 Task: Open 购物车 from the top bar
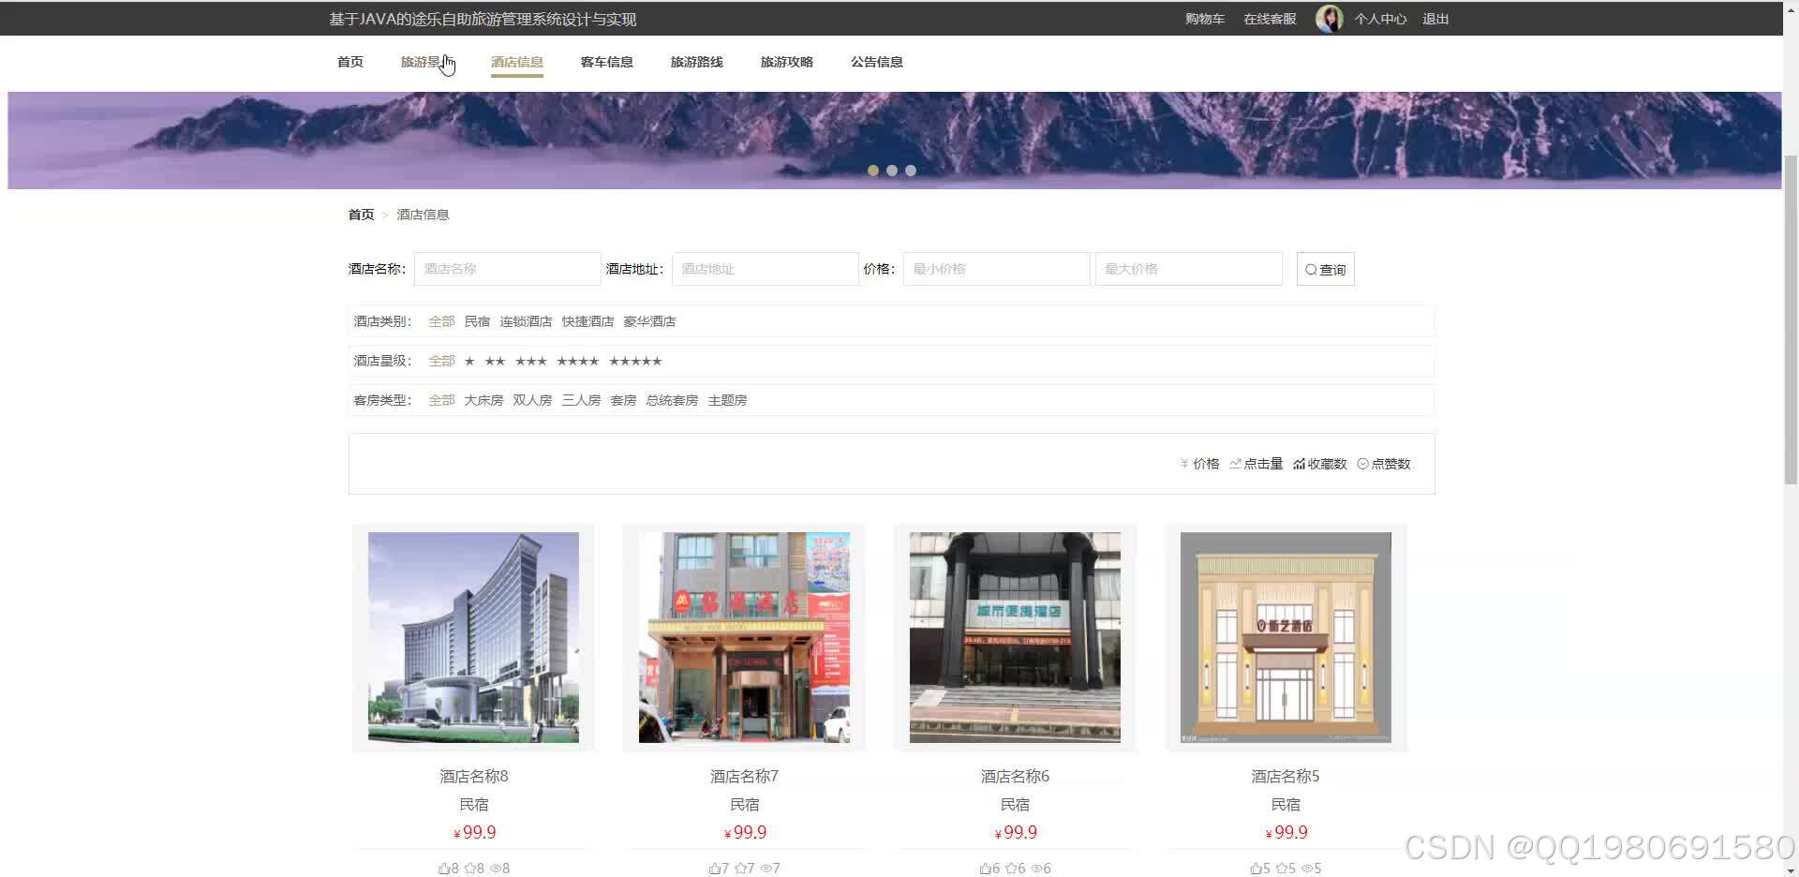pos(1204,18)
